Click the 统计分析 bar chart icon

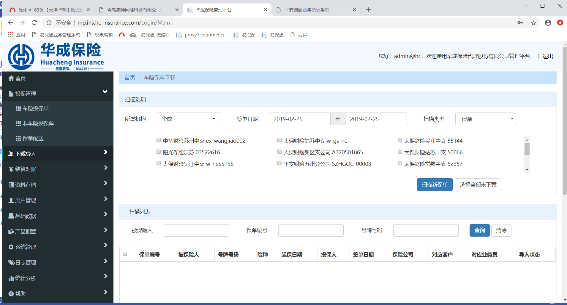click(11, 278)
